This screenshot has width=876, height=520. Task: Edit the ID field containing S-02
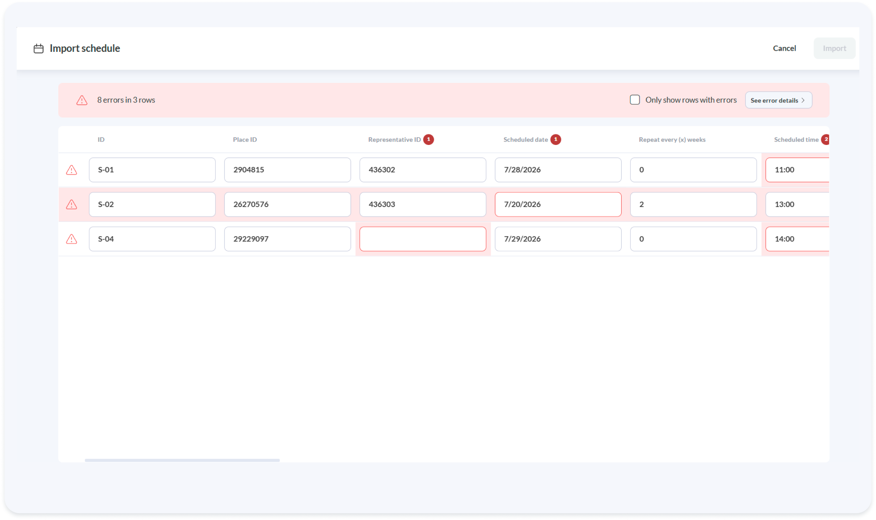tap(152, 204)
